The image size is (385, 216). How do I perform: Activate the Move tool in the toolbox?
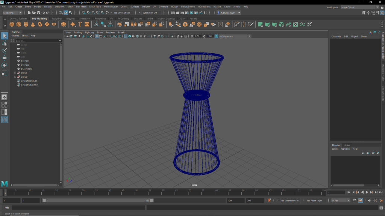coord(5,58)
